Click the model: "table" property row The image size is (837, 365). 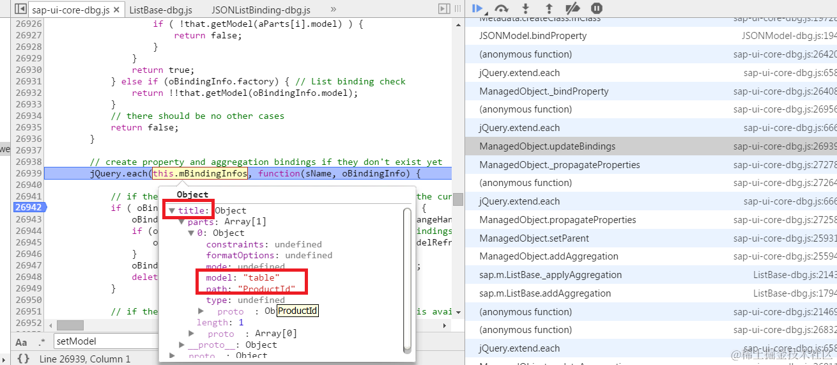point(243,278)
